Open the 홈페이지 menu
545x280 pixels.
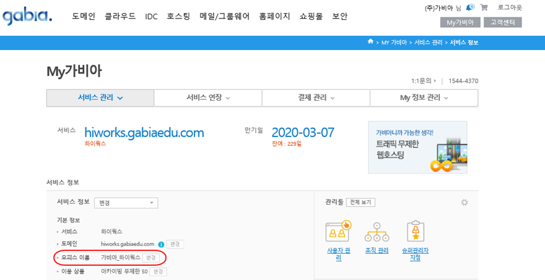(274, 16)
